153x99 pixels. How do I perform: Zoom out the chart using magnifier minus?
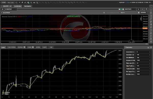(x=19, y=3)
